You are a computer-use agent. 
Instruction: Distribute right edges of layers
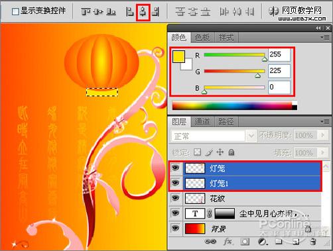(x=249, y=11)
